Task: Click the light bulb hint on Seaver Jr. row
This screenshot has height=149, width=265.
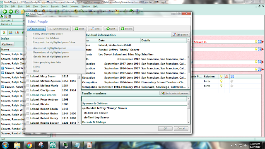Action: coord(256,42)
